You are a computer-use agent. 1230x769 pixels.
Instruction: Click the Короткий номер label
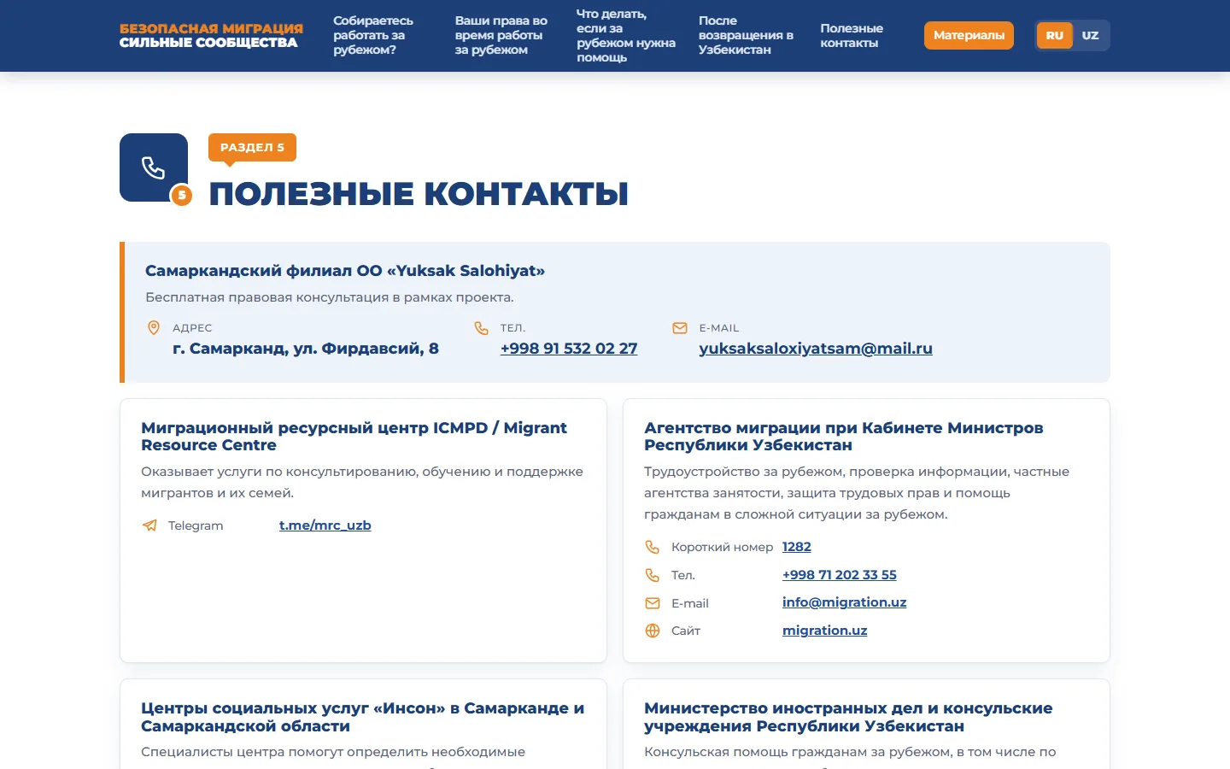tap(723, 547)
